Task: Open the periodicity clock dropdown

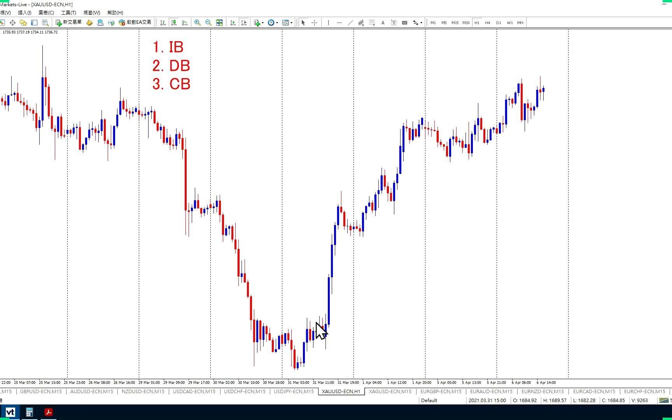Action: pos(273,23)
